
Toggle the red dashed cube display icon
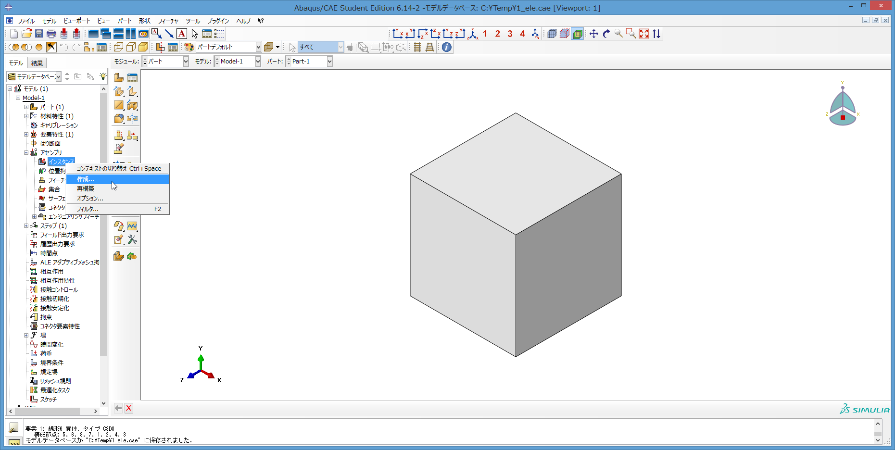click(565, 34)
